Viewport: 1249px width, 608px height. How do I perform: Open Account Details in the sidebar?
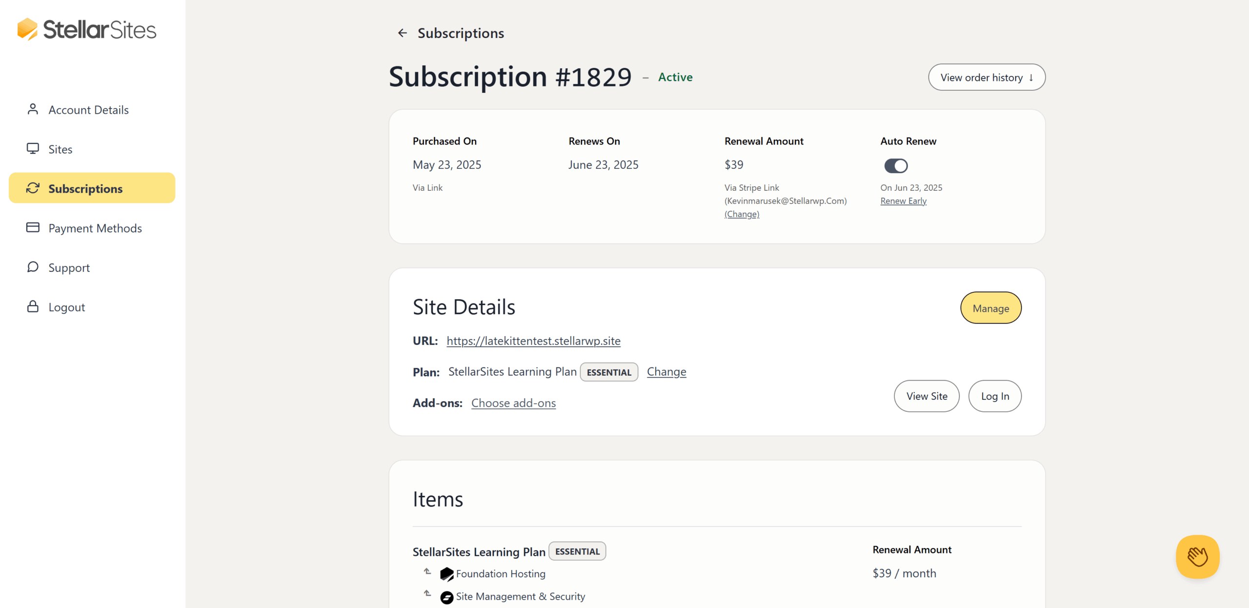(x=92, y=109)
